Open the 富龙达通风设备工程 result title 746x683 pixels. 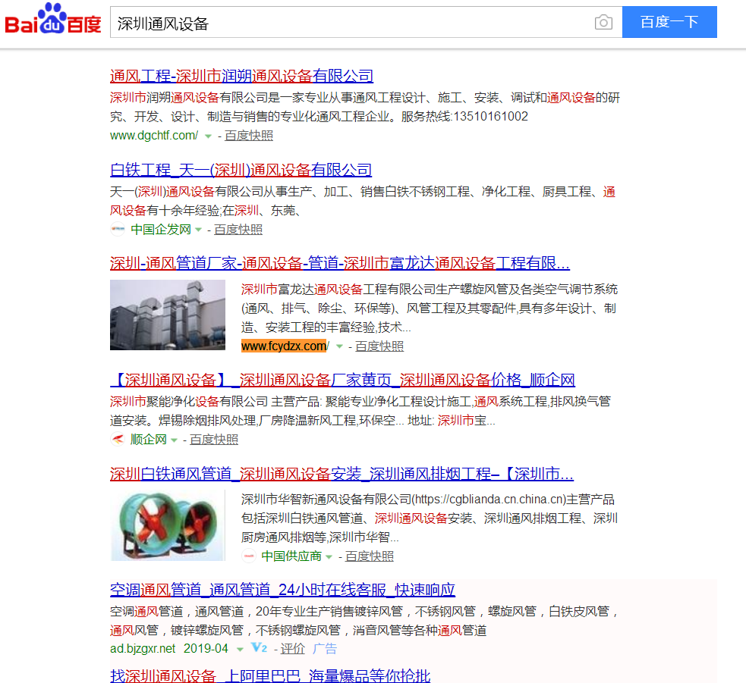pyautogui.click(x=340, y=263)
